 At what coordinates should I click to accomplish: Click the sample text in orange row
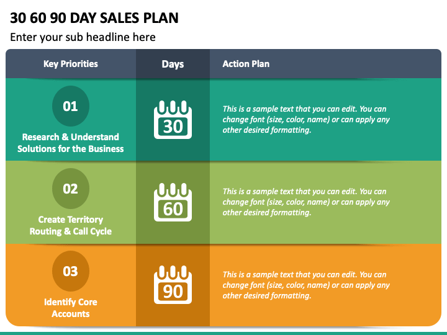[306, 285]
